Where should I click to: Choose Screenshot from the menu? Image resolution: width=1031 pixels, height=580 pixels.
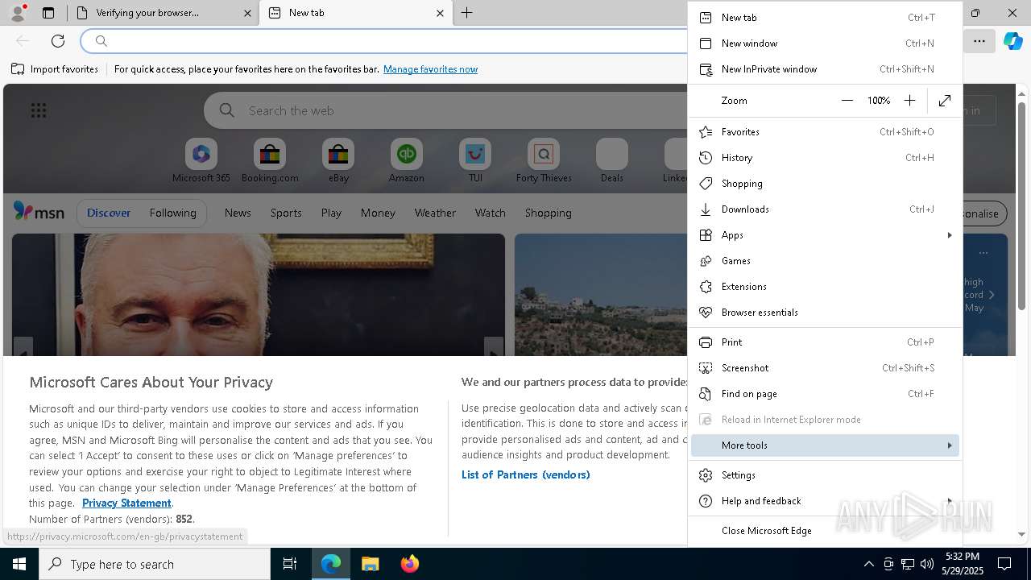click(825, 368)
